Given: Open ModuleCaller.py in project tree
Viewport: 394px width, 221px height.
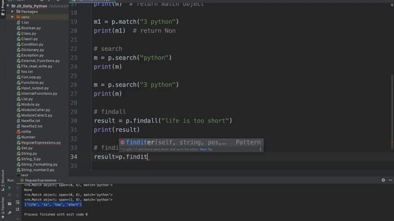Looking at the screenshot, I should (x=33, y=110).
